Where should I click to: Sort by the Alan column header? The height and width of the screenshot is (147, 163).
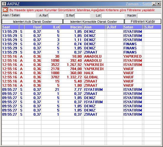click(x=94, y=27)
